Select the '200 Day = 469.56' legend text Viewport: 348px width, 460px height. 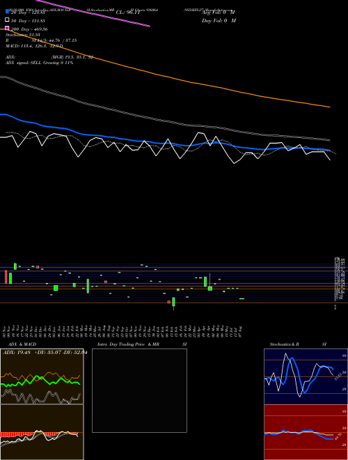[x=29, y=29]
